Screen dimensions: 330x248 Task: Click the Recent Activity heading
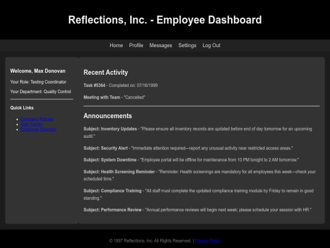pyautogui.click(x=106, y=72)
